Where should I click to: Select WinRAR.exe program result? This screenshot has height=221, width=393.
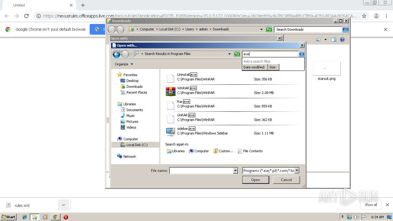[233, 91]
